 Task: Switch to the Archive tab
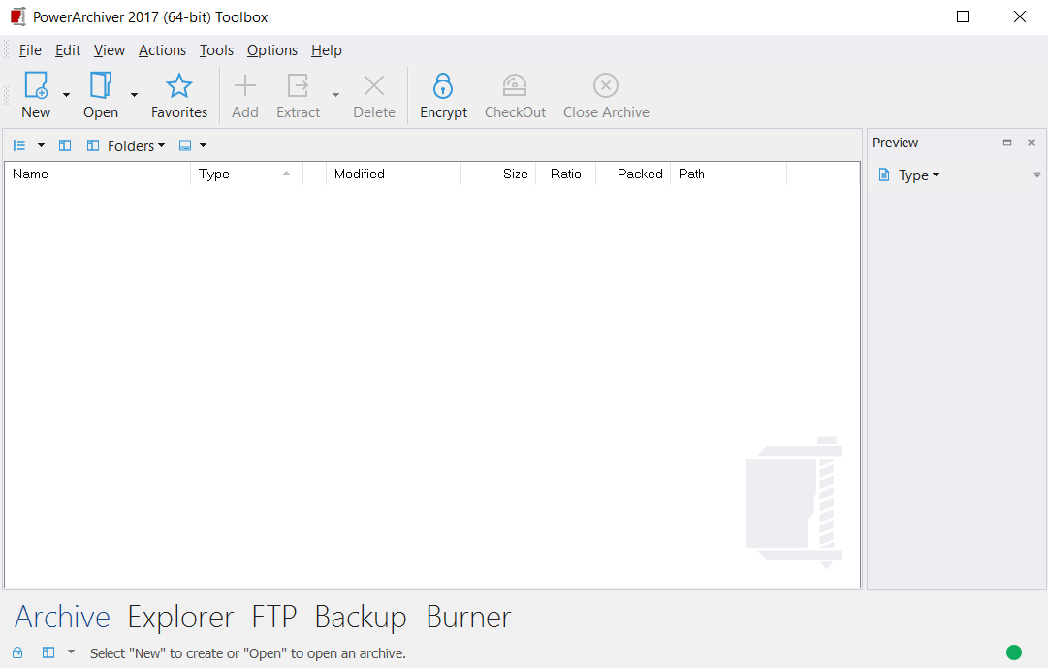point(62,617)
